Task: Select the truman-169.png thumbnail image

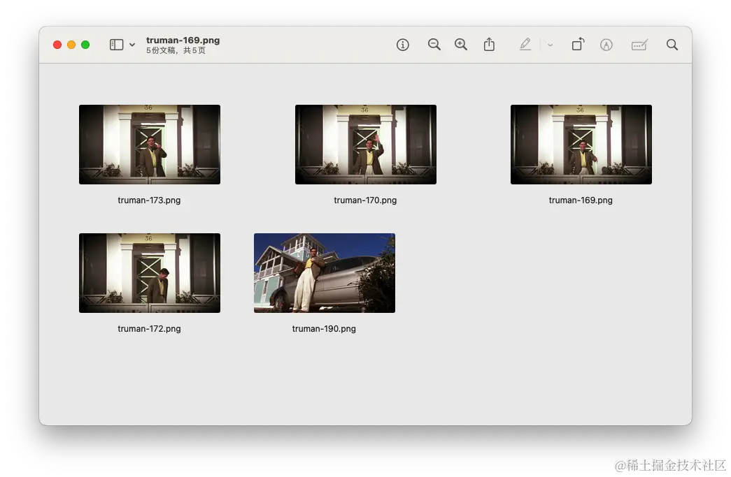Action: [x=581, y=145]
